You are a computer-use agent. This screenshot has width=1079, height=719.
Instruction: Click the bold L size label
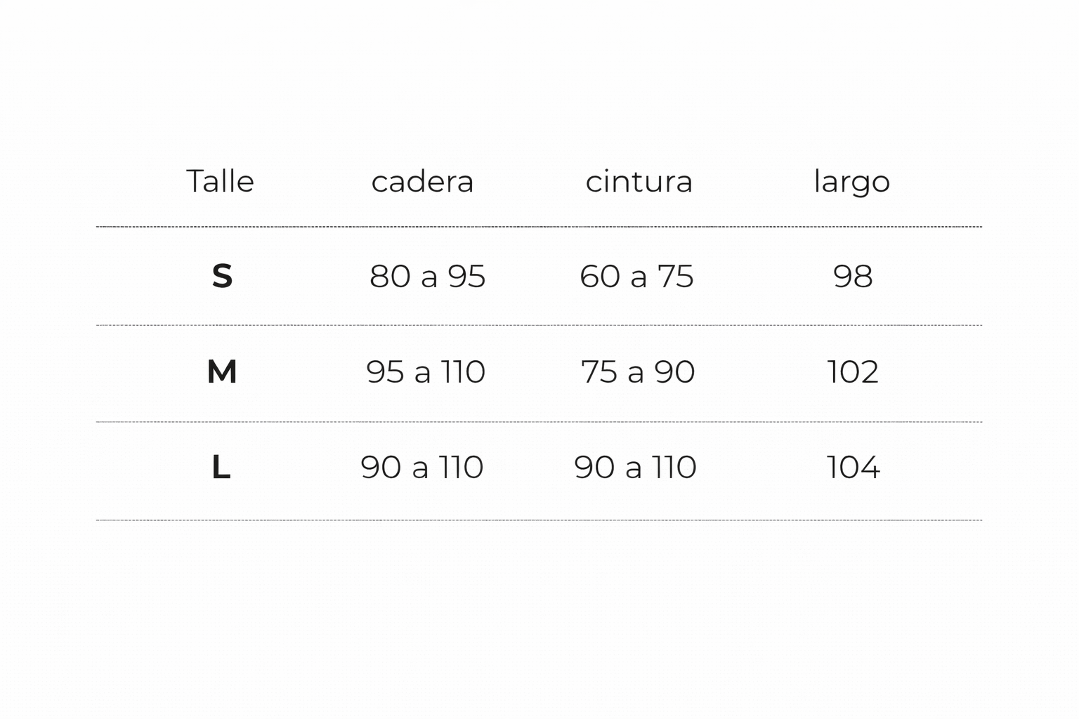[221, 467]
